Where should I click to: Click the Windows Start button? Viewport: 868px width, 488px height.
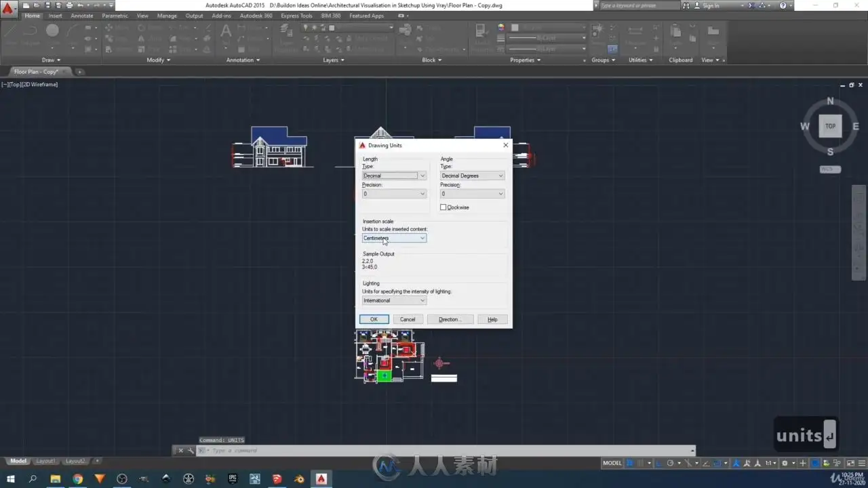click(11, 479)
